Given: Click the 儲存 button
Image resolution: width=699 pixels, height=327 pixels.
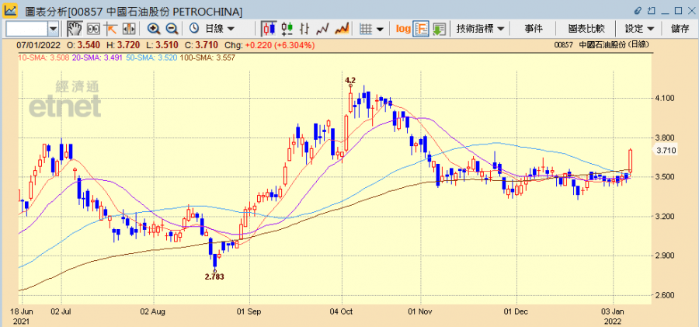Looking at the screenshot, I should coord(680,29).
